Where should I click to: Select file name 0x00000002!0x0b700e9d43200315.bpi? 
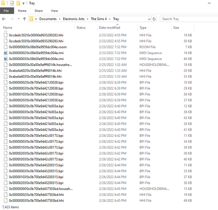[36, 165]
